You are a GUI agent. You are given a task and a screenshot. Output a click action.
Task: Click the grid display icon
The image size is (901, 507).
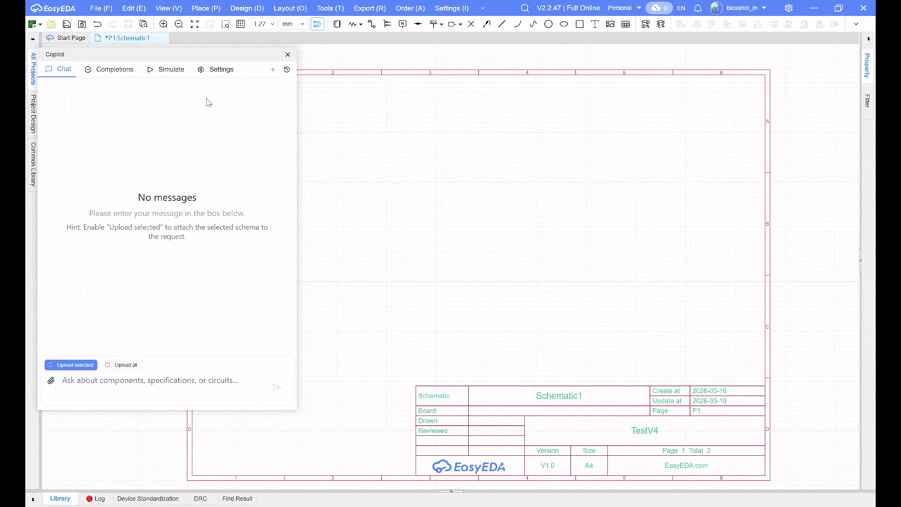point(241,24)
